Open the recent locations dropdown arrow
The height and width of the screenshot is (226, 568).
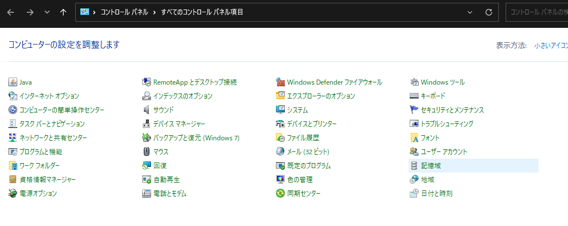coord(47,12)
